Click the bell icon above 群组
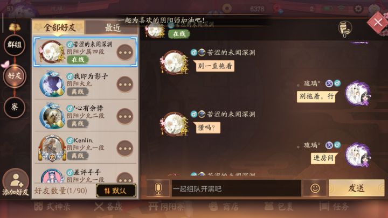This screenshot has width=388, height=218. coord(15,27)
